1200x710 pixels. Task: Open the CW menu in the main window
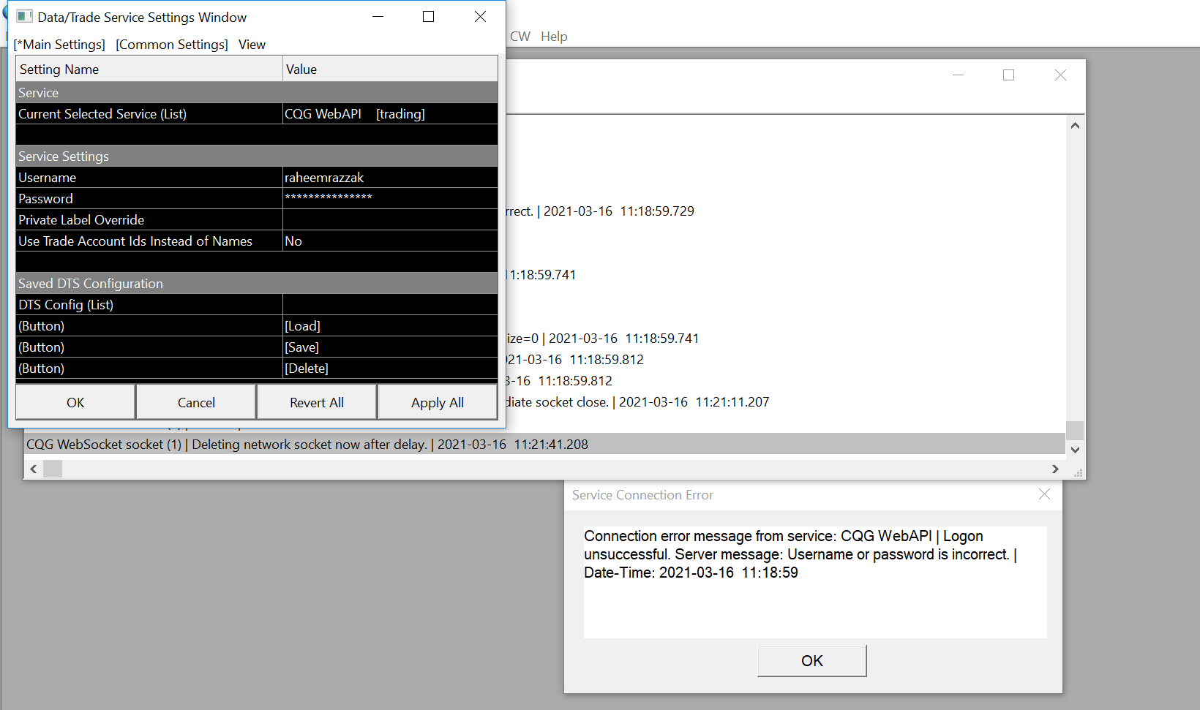[x=520, y=37]
